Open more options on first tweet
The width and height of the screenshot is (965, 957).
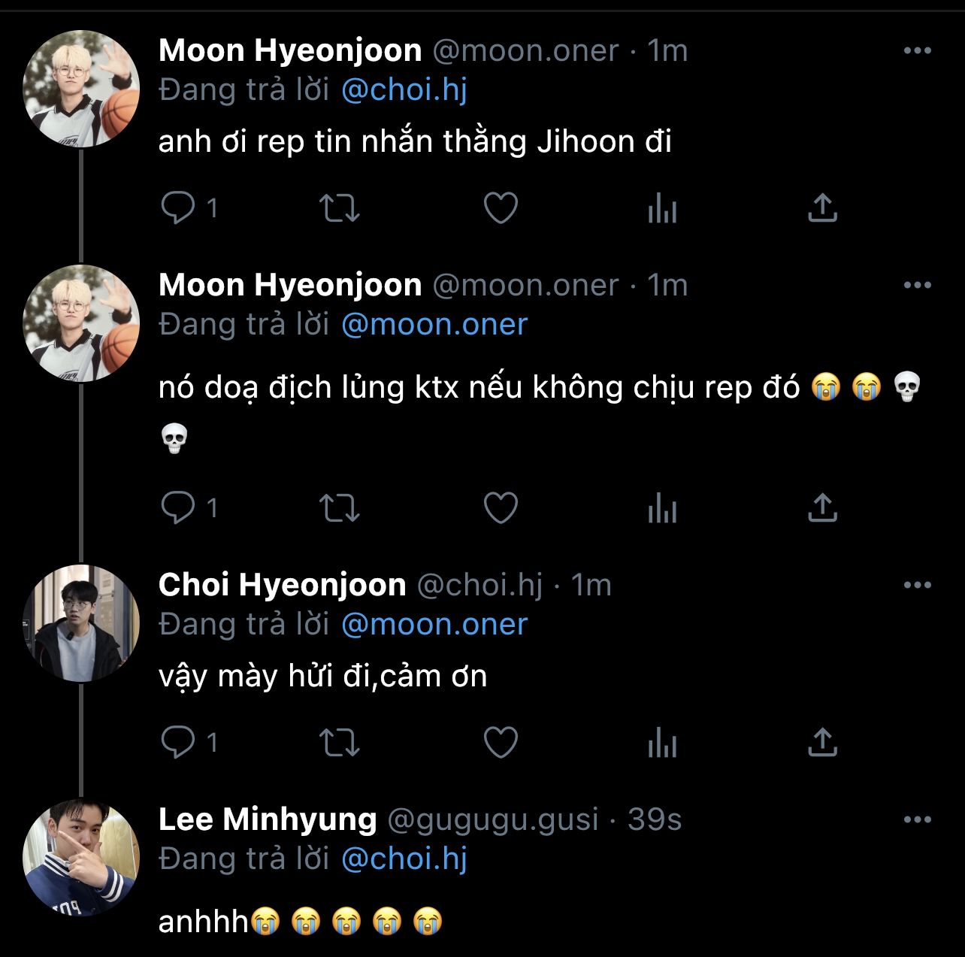click(x=917, y=51)
